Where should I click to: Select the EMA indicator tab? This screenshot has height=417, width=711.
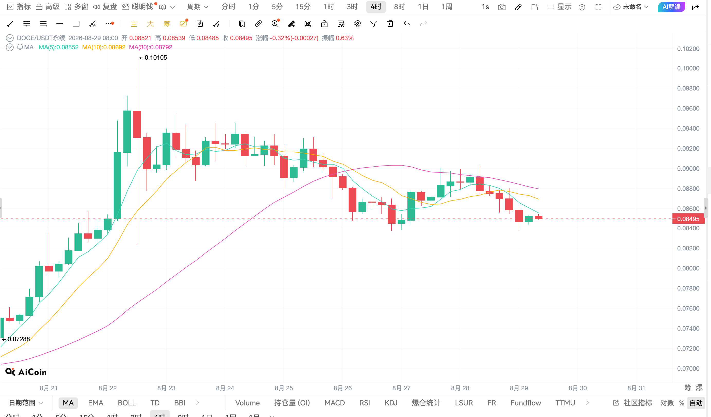(96, 403)
